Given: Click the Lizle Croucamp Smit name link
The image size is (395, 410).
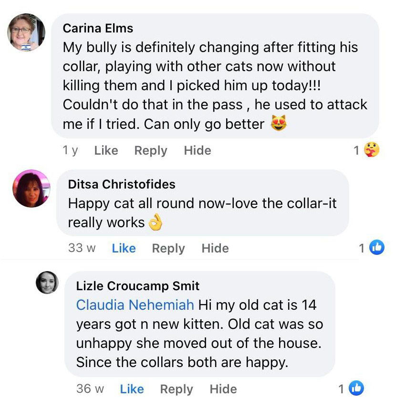Looking at the screenshot, I should 138,286.
